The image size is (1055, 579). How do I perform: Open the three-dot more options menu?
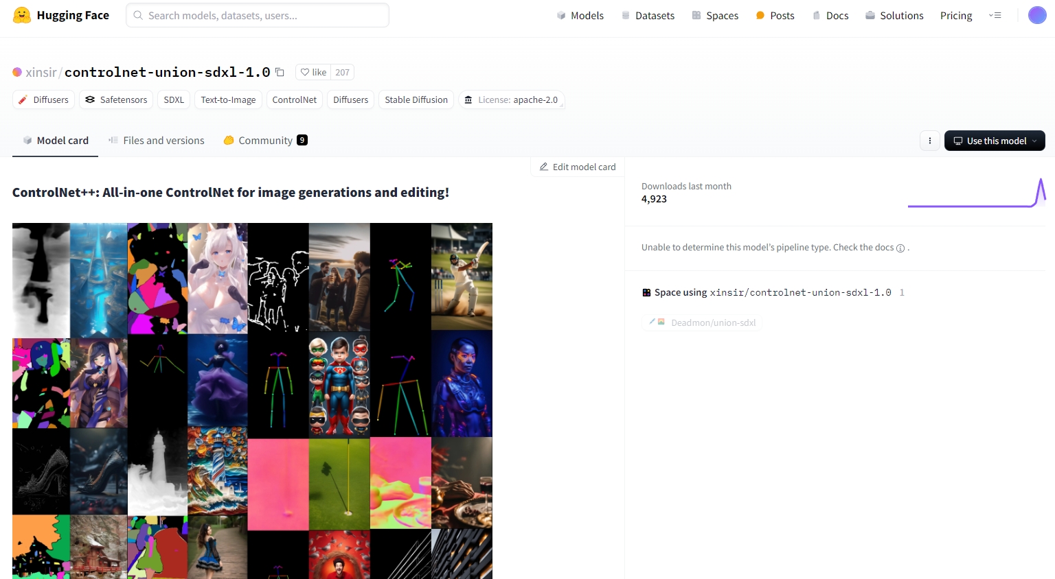pos(930,141)
